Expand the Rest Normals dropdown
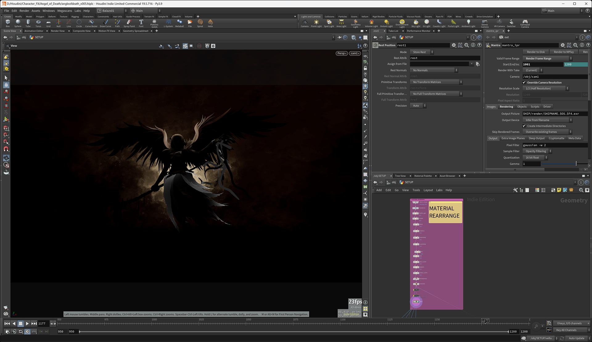592x342 pixels. pos(434,70)
